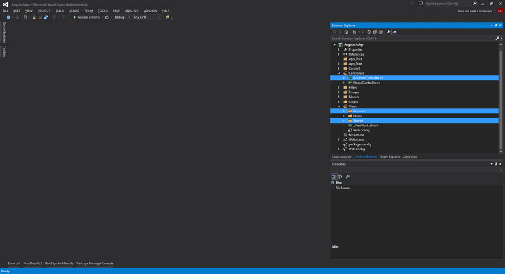Image resolution: width=505 pixels, height=274 pixels.
Task: Click the feedback speech bubble icon
Action: pyautogui.click(x=420, y=4)
